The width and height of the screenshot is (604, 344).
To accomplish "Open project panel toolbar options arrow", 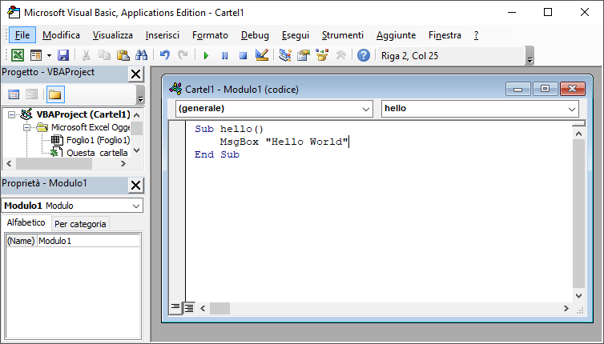I will tap(140, 94).
